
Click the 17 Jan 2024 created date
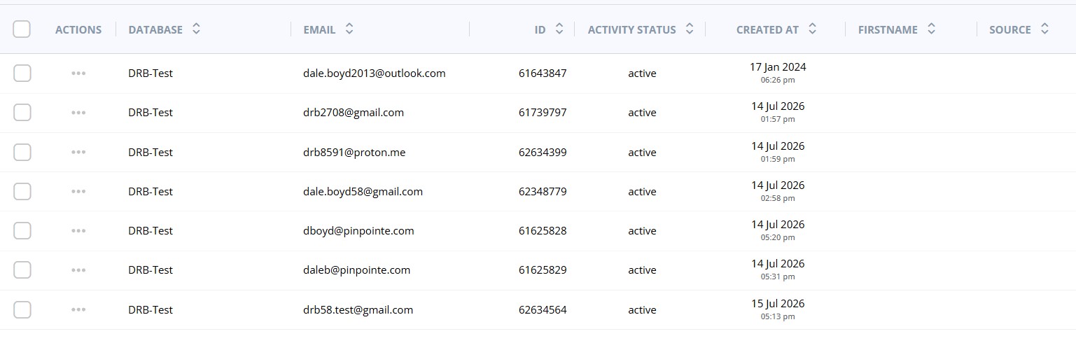pyautogui.click(x=778, y=67)
